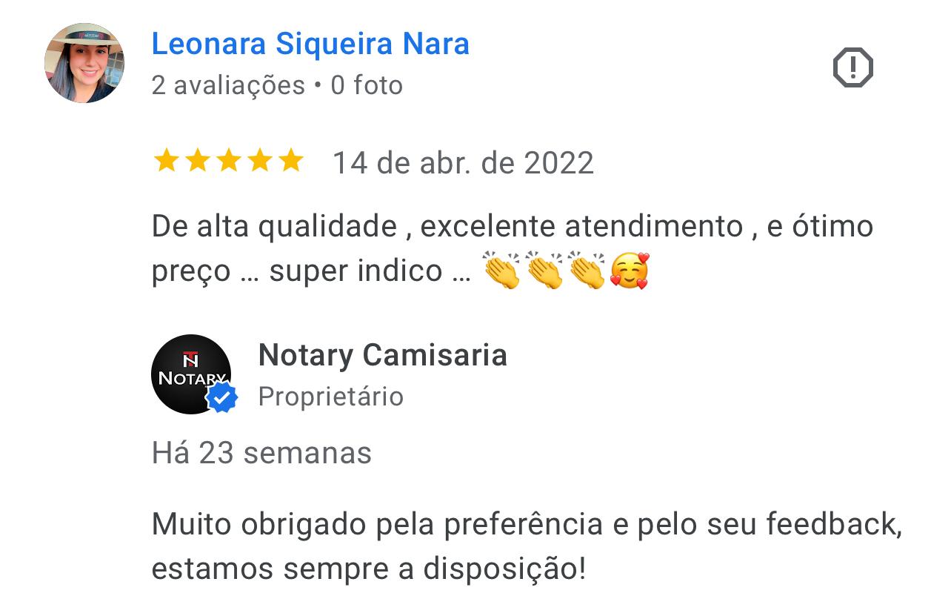
Task: Click the first clapping hands emoji
Action: pyautogui.click(x=502, y=271)
